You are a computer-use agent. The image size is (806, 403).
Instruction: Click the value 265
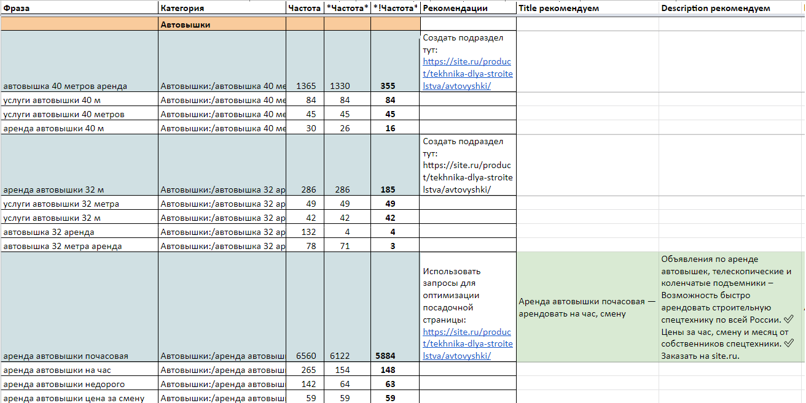[308, 370]
